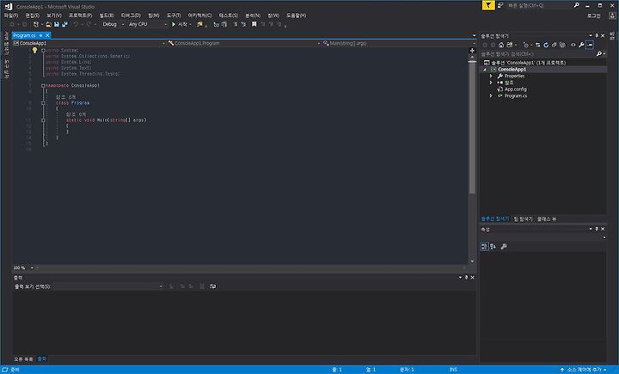This screenshot has height=374, width=619.
Task: Open the Debug (디버그) menu
Action: click(131, 15)
